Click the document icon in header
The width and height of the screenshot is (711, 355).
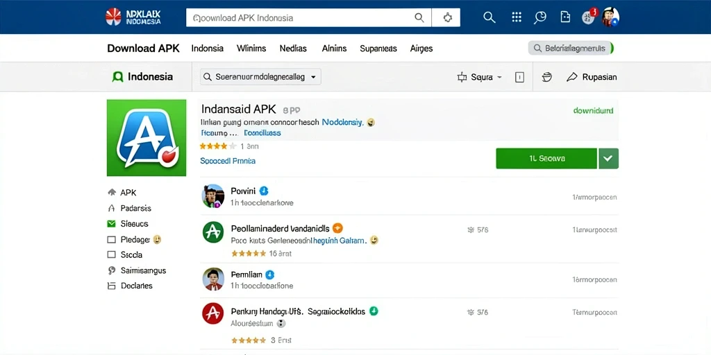565,17
